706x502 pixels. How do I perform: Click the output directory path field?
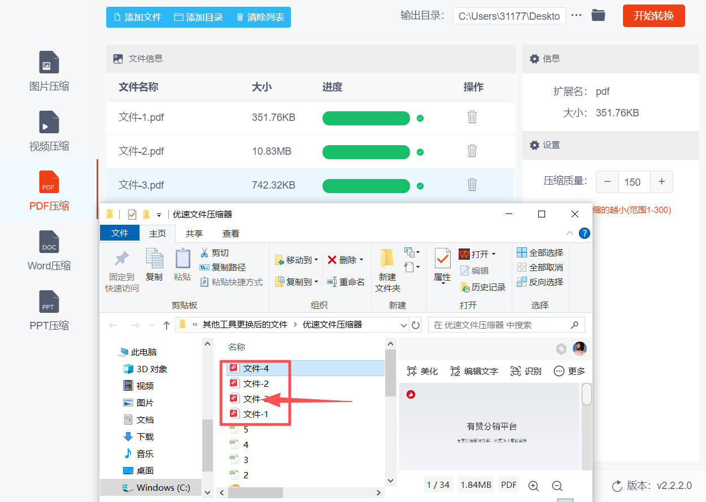(509, 16)
